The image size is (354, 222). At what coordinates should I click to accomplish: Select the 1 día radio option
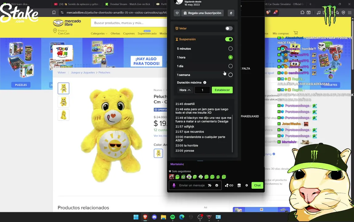point(230,66)
